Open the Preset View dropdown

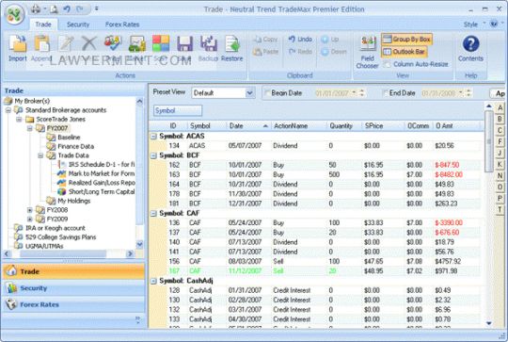click(x=249, y=93)
